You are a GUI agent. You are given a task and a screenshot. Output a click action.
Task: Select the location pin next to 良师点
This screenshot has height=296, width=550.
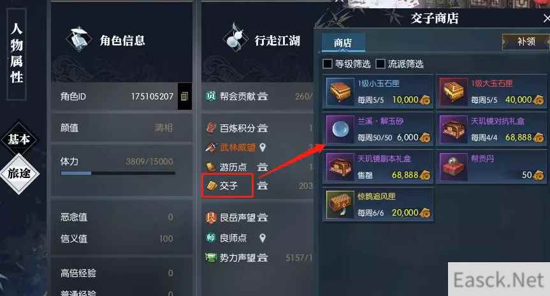pyautogui.click(x=263, y=239)
